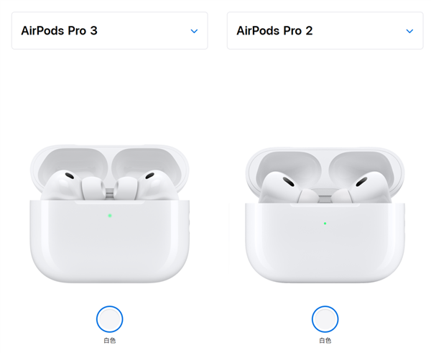
Task: Click the blue chevron beside AirPods Pro 2
Action: tap(409, 31)
